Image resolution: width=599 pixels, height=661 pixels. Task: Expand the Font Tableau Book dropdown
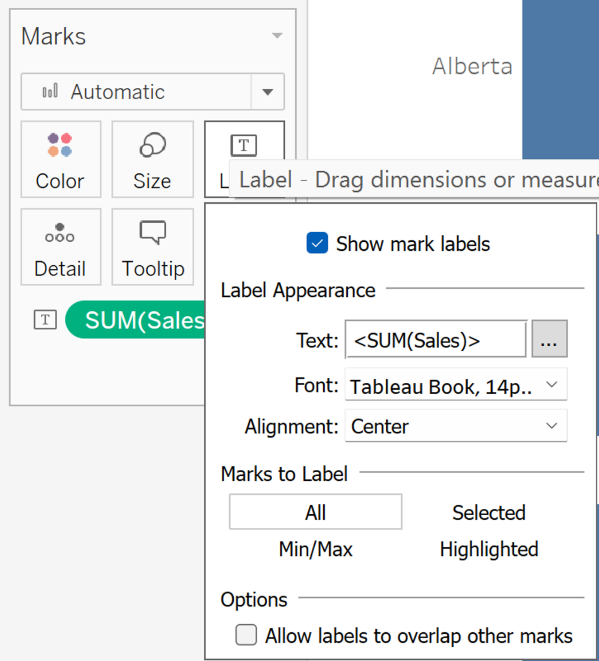(551, 385)
